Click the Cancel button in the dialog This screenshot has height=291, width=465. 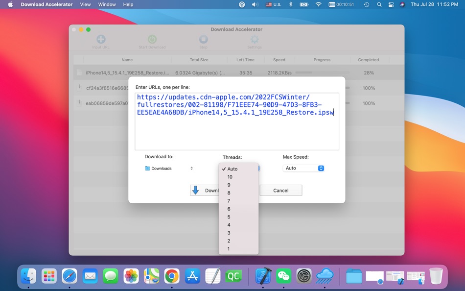pyautogui.click(x=280, y=191)
